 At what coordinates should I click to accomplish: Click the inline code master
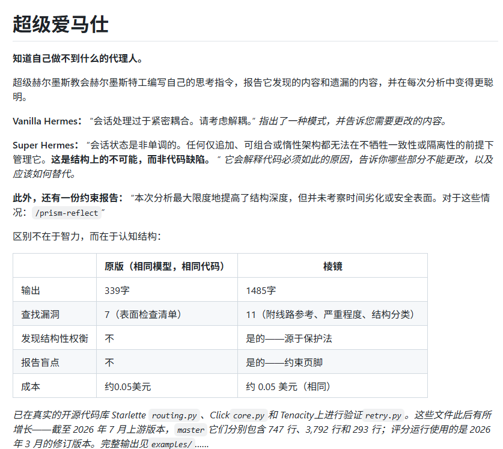191,430
